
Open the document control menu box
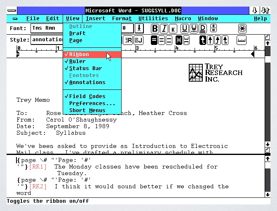pos(15,19)
